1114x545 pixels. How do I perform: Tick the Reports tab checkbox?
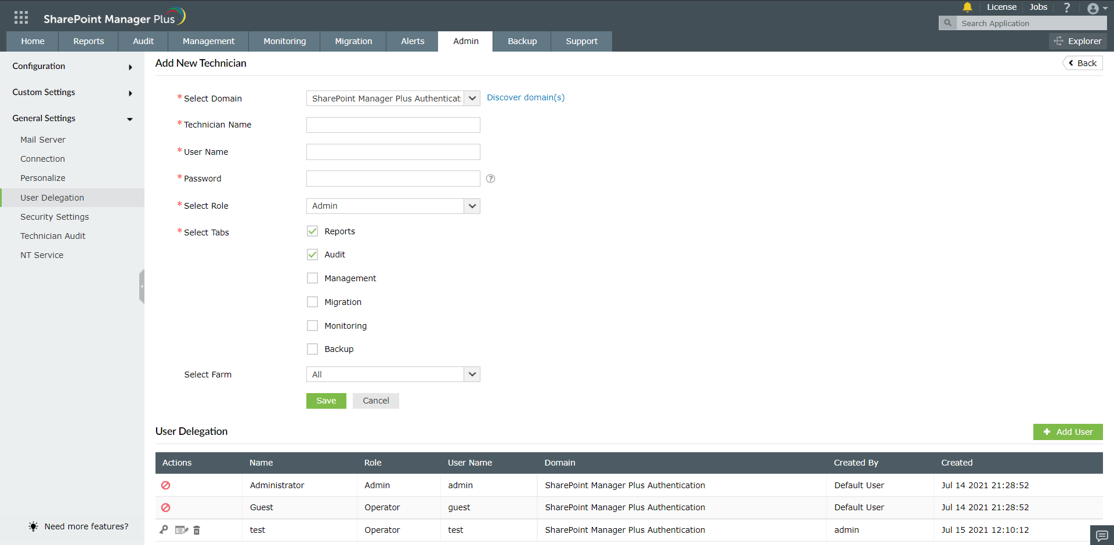(312, 231)
